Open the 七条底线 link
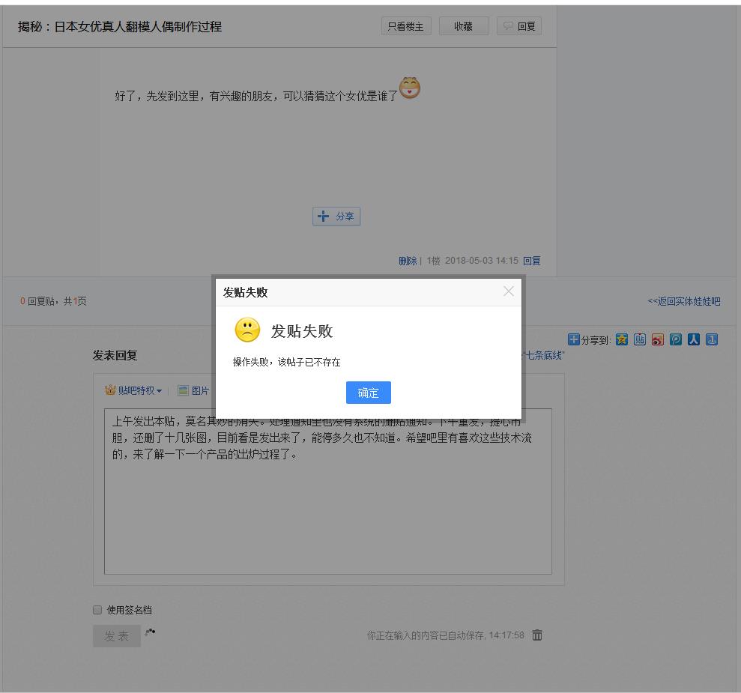This screenshot has width=741, height=693. pos(543,355)
